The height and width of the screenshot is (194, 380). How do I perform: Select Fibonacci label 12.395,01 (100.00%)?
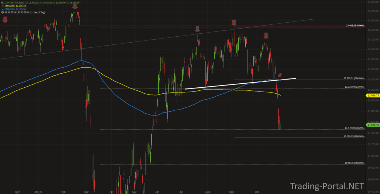(x=354, y=78)
